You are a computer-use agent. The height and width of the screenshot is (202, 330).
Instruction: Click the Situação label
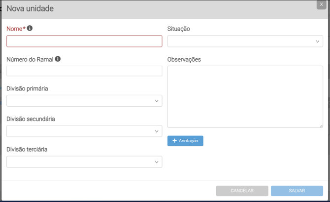point(179,29)
